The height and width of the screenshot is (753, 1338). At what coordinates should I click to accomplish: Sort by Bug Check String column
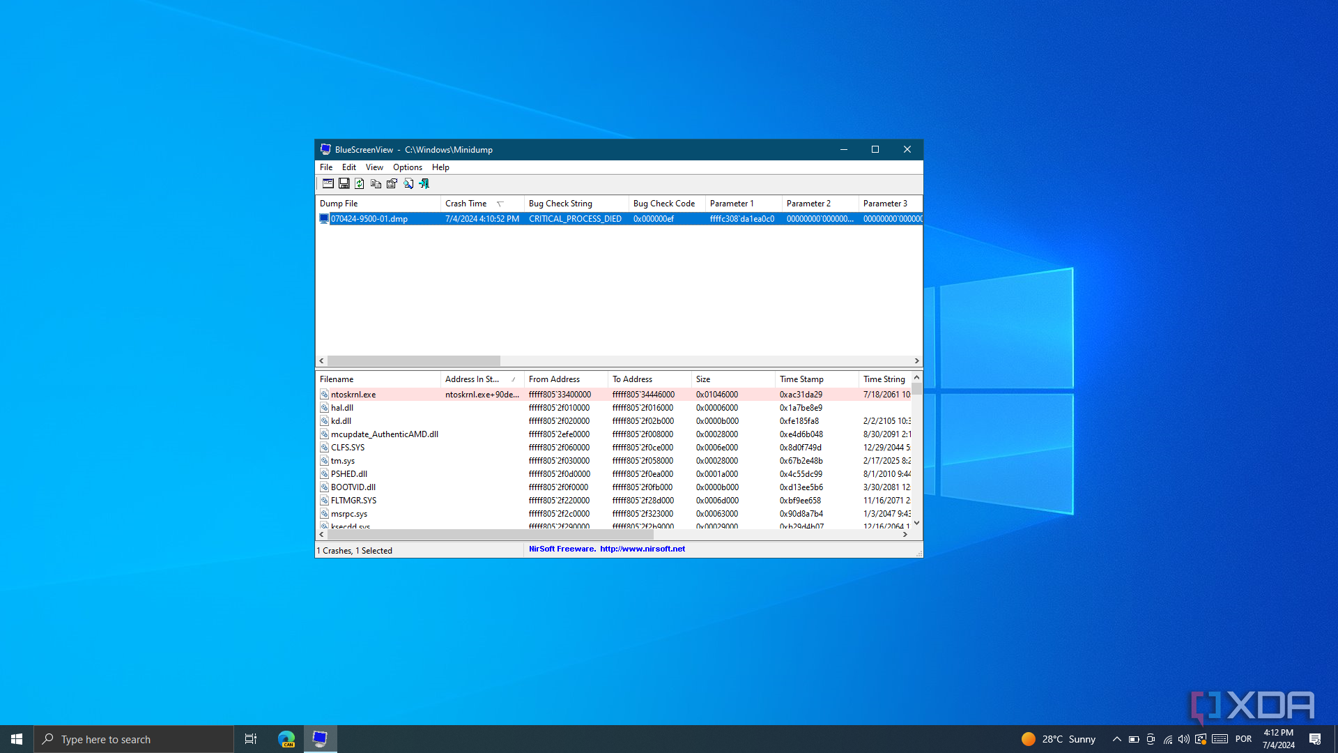[560, 204]
